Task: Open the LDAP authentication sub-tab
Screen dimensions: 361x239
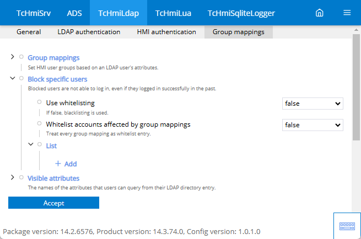Action: [89, 32]
